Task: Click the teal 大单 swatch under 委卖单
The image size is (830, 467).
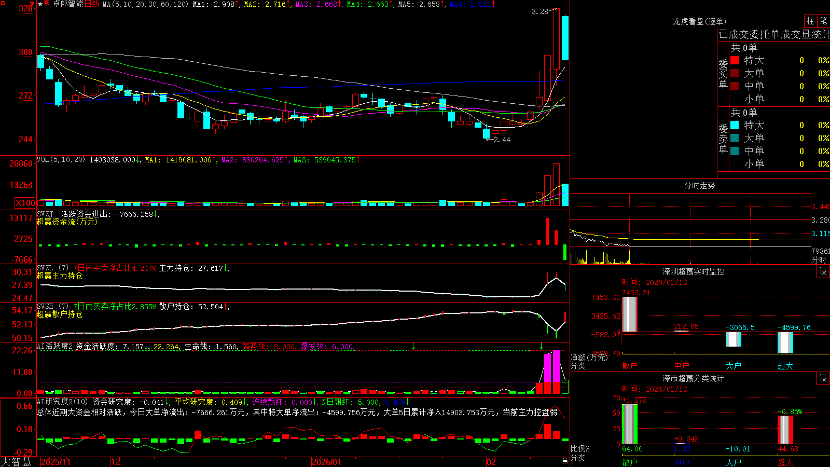Action: pos(735,138)
